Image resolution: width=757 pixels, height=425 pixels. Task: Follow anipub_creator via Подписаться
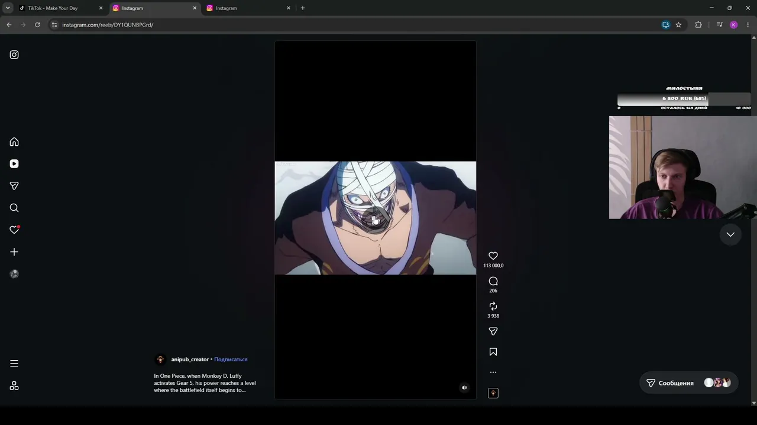[x=231, y=359]
